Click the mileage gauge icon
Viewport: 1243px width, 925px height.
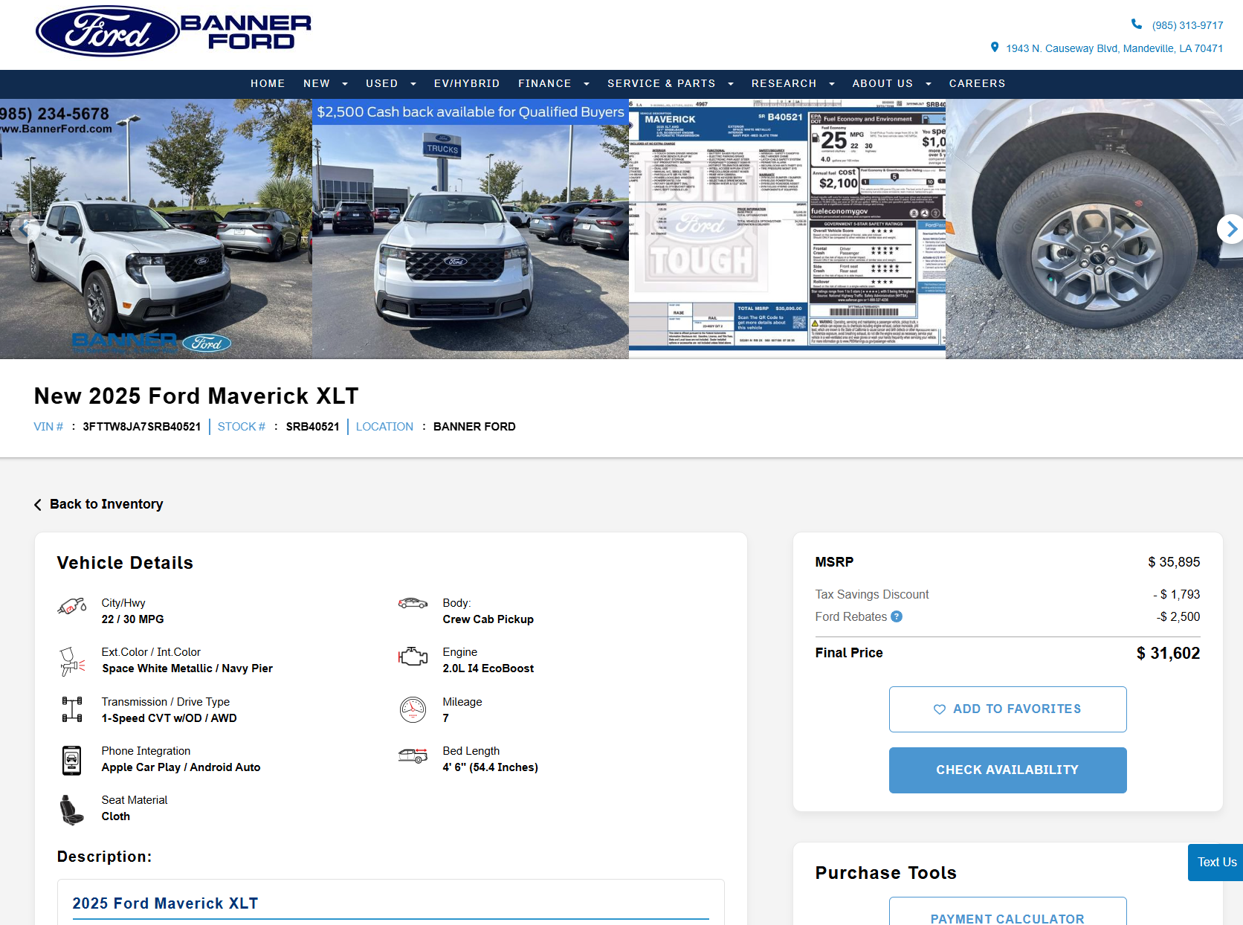click(413, 709)
